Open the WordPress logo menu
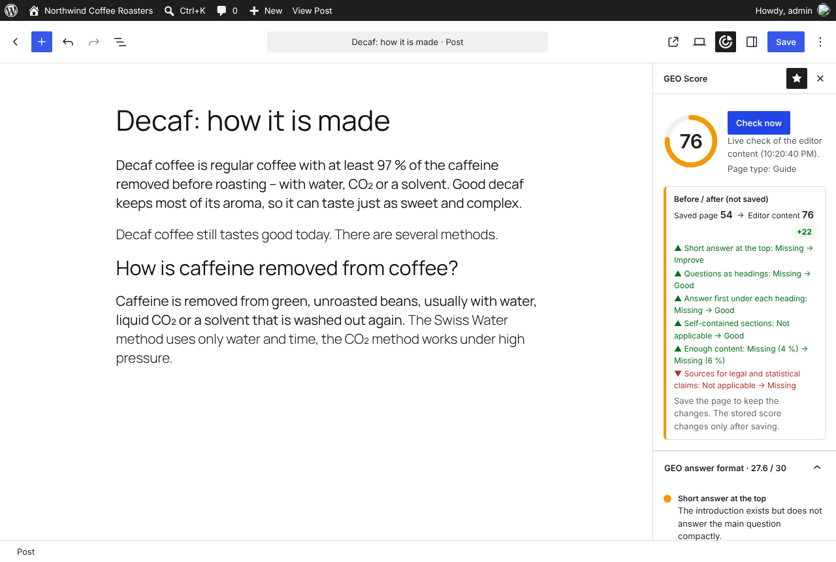The height and width of the screenshot is (562, 836). pyautogui.click(x=11, y=10)
